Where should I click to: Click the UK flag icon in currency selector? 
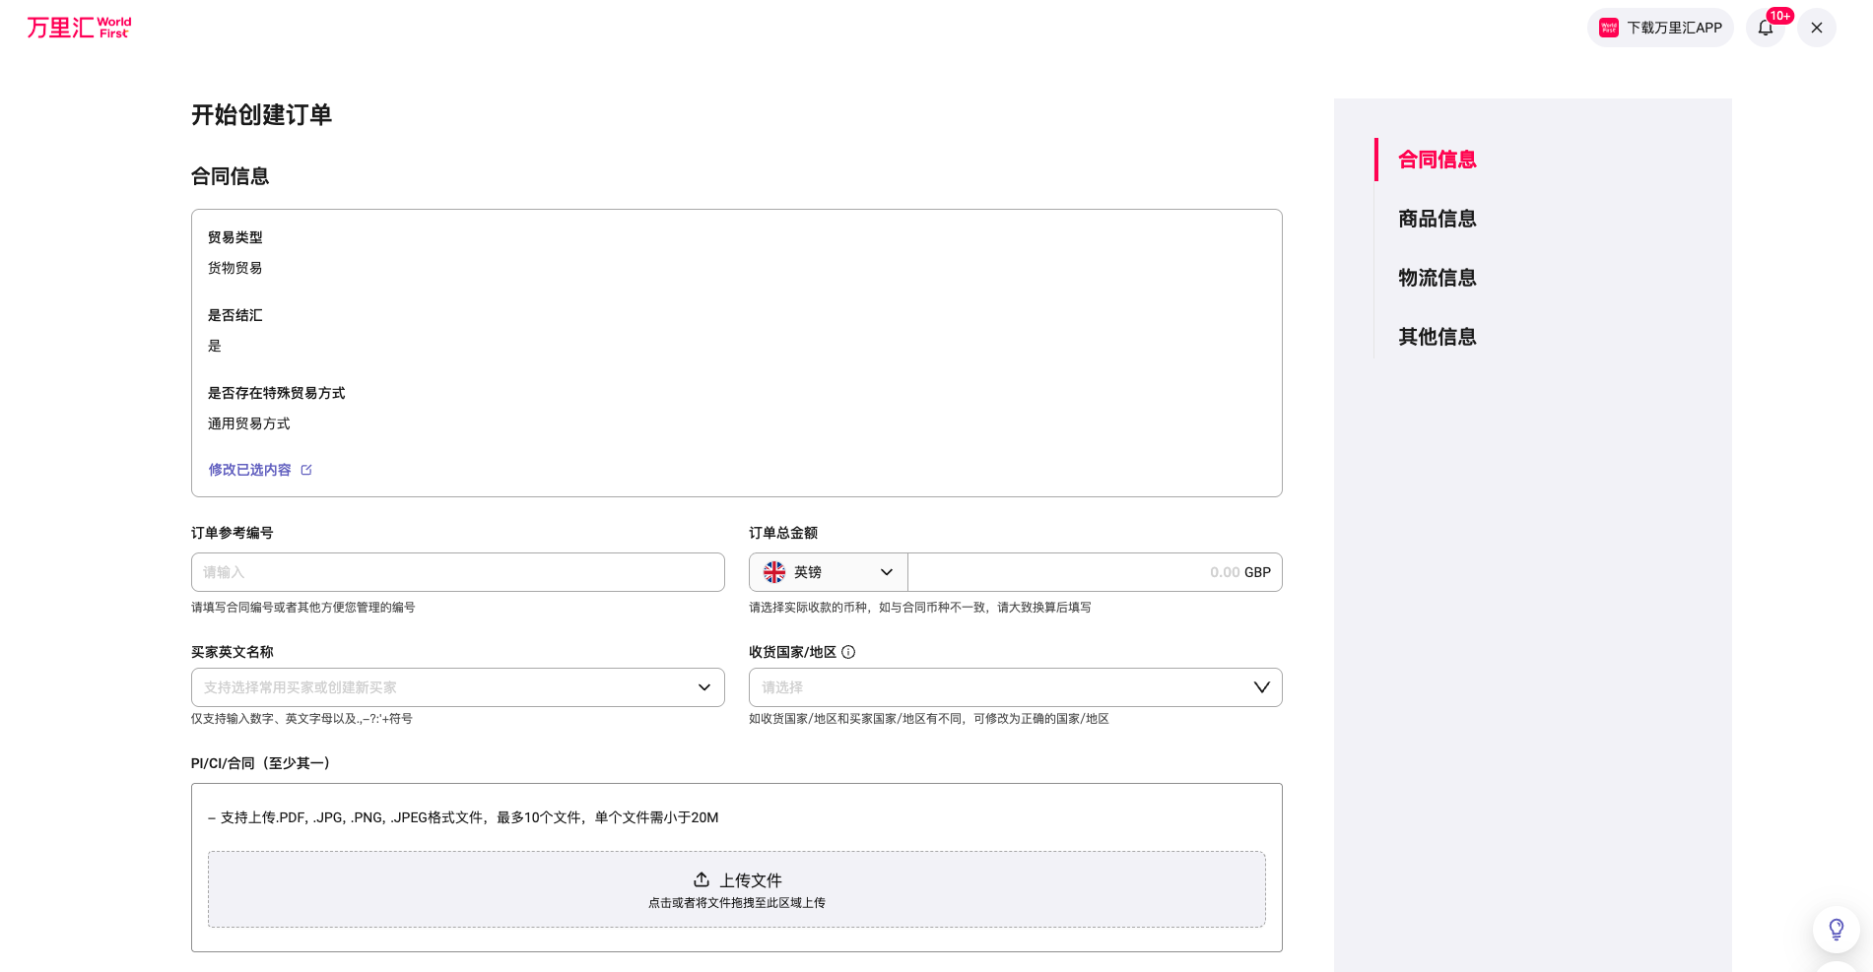774,572
